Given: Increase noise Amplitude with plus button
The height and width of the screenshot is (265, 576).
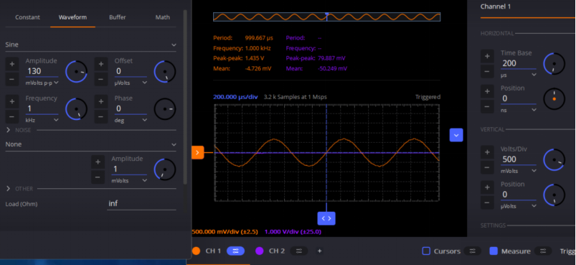Looking at the screenshot, I should (x=98, y=162).
